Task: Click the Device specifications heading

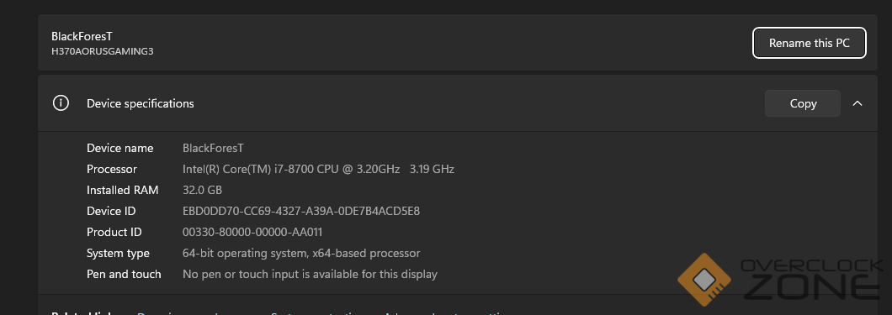Action: pos(140,103)
